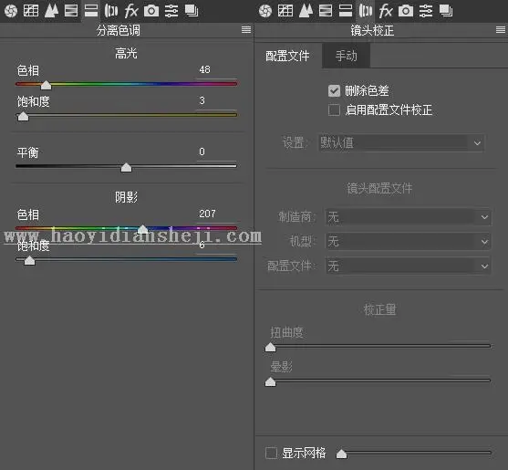Image resolution: width=508 pixels, height=470 pixels.
Task: Adjust 晕影 slider handle
Action: (270, 381)
